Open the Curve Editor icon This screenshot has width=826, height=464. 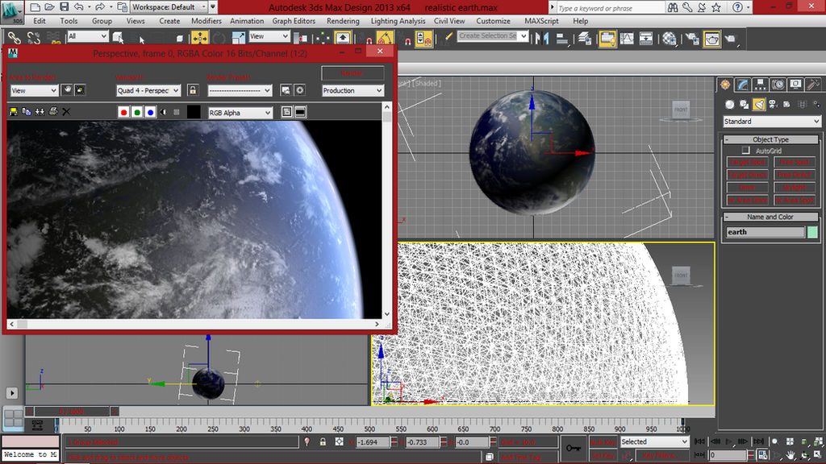coord(627,38)
